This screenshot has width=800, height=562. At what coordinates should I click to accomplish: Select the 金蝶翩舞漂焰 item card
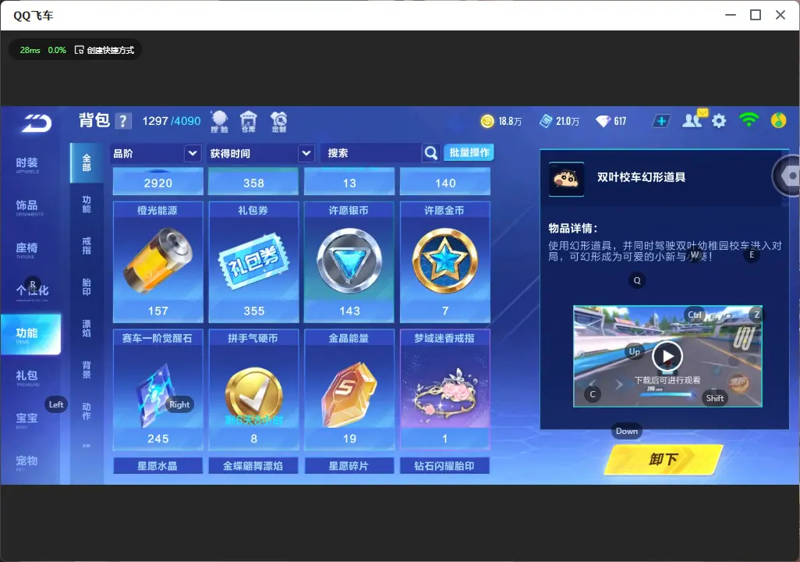point(253,465)
